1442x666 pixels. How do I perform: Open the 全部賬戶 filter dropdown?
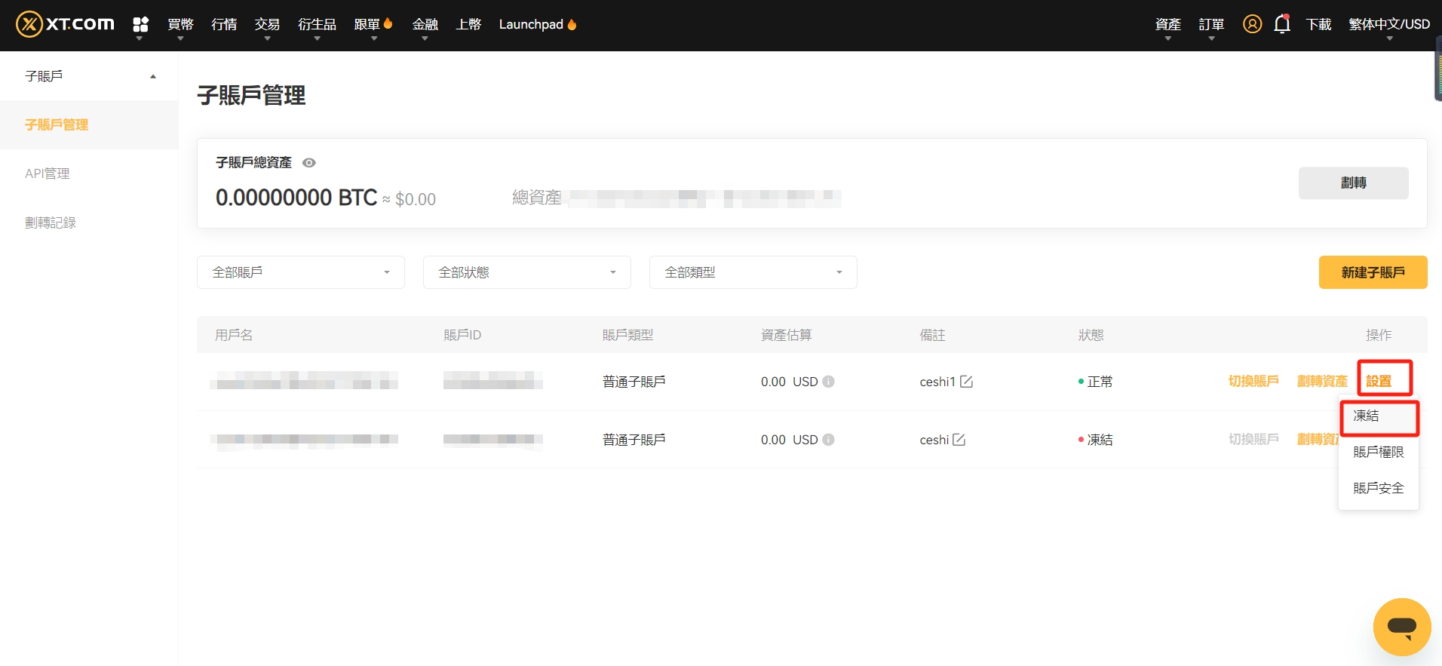pyautogui.click(x=301, y=272)
